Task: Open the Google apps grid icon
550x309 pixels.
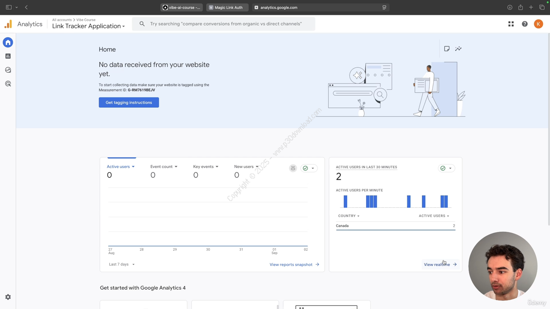Action: click(x=511, y=24)
